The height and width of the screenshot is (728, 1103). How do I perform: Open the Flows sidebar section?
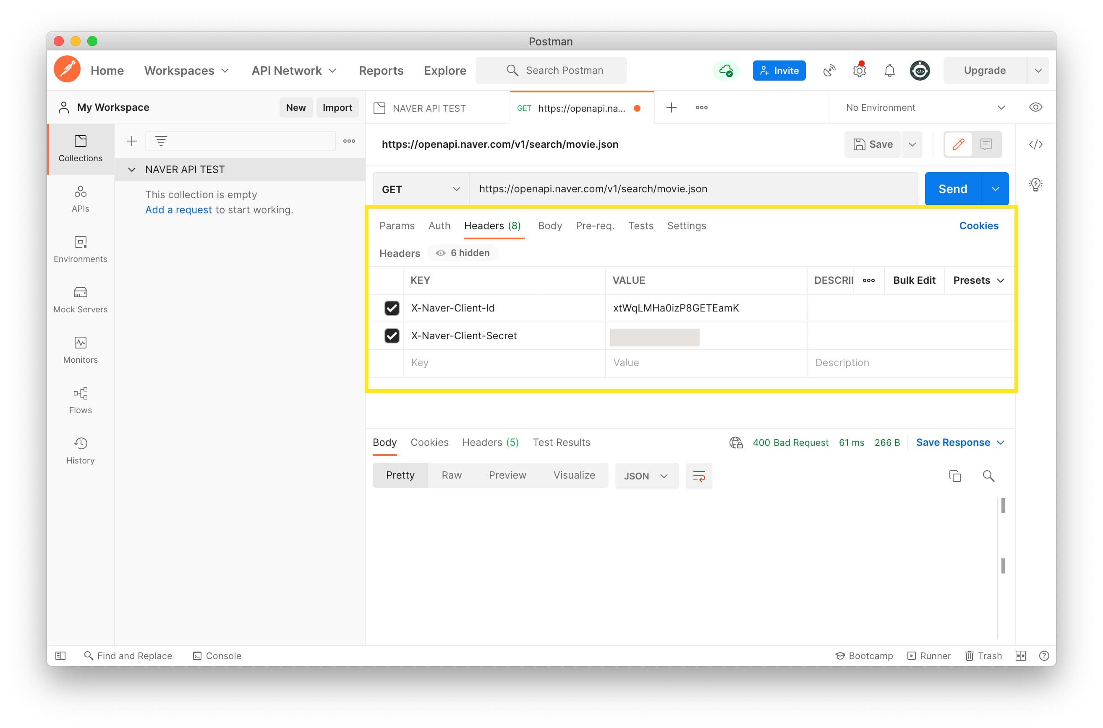pos(80,400)
